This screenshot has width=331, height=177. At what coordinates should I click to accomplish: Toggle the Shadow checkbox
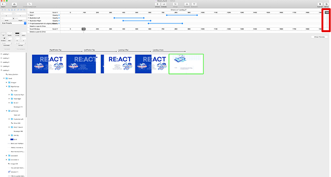tap(2, 38)
